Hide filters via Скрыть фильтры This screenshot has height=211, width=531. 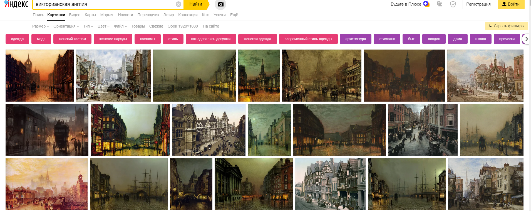tap(506, 26)
